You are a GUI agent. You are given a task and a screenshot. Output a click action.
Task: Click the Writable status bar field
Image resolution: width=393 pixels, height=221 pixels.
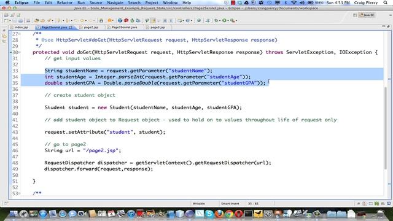199,204
